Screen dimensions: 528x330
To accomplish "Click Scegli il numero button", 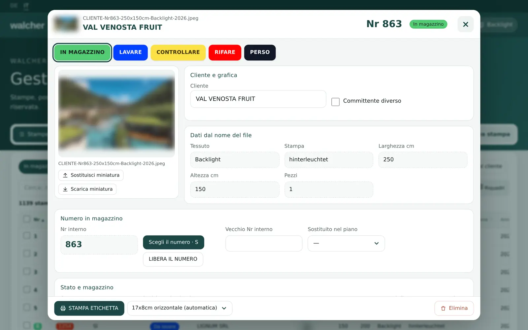I will [173, 242].
